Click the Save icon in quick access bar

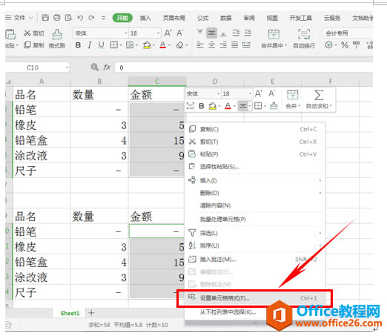45,18
